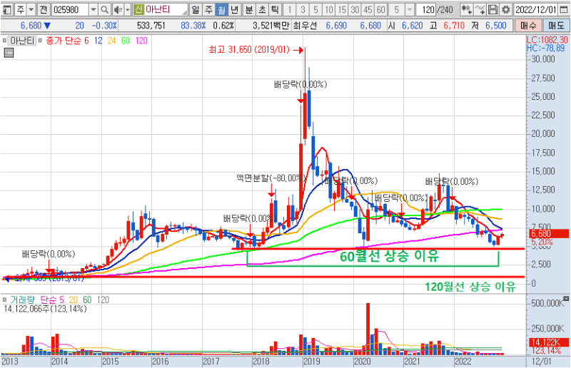This screenshot has width=571, height=368.
Task: Select the 주 weekly period tab
Action: pos(208,9)
